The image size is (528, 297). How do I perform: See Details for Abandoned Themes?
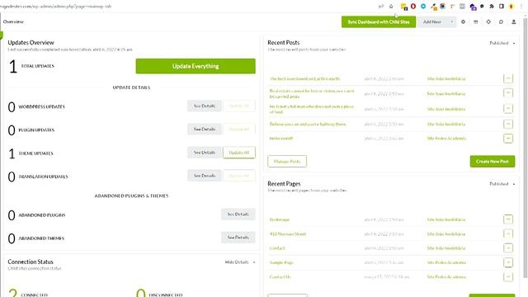(238, 238)
